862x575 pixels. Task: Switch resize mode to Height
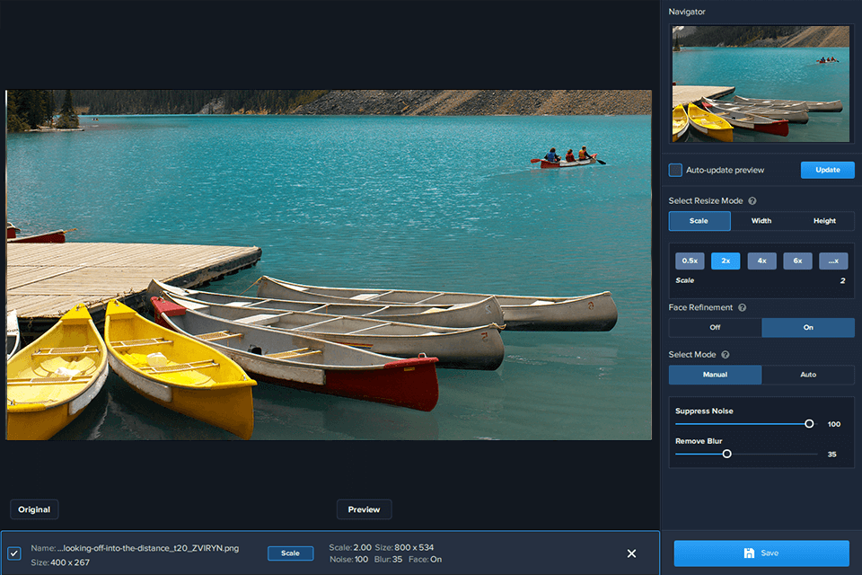pos(824,221)
